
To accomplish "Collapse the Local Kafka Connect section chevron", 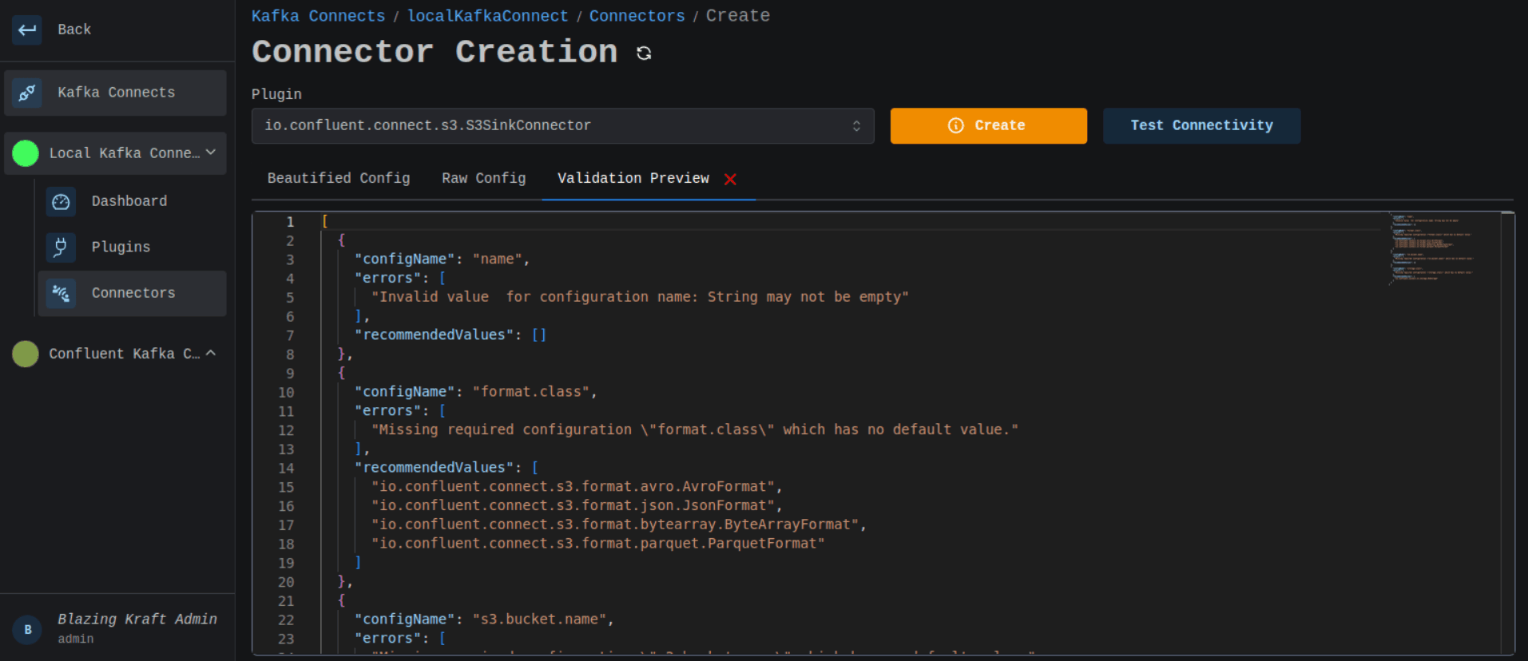I will click(211, 152).
